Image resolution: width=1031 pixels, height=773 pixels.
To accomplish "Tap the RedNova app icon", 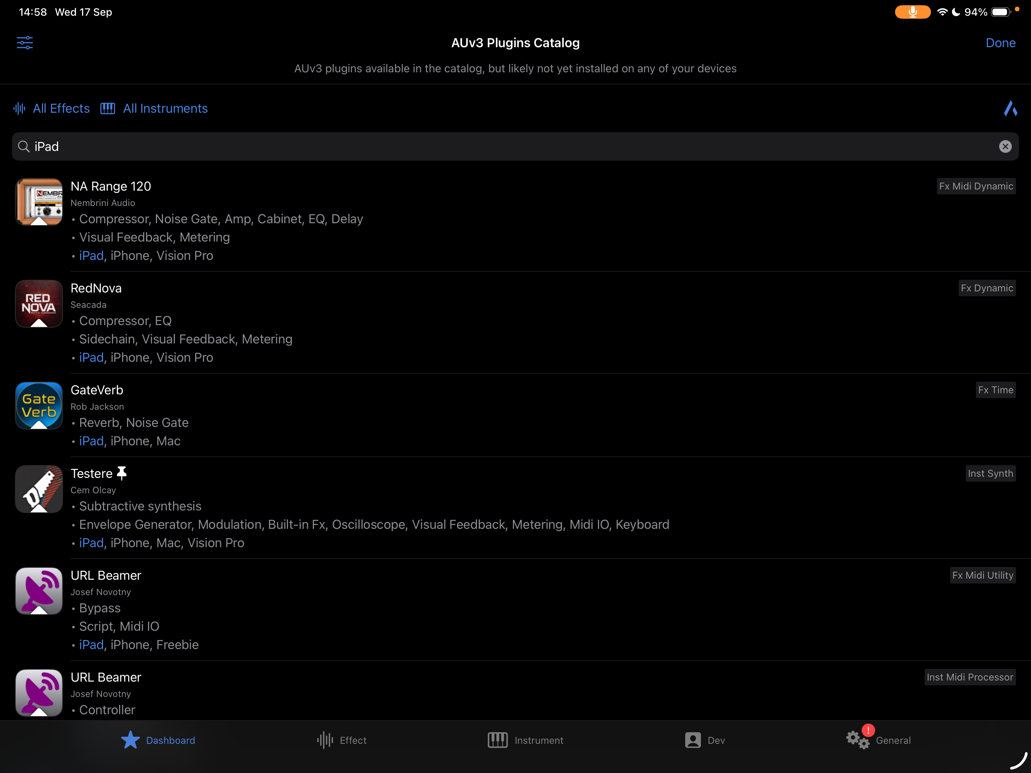I will (39, 304).
